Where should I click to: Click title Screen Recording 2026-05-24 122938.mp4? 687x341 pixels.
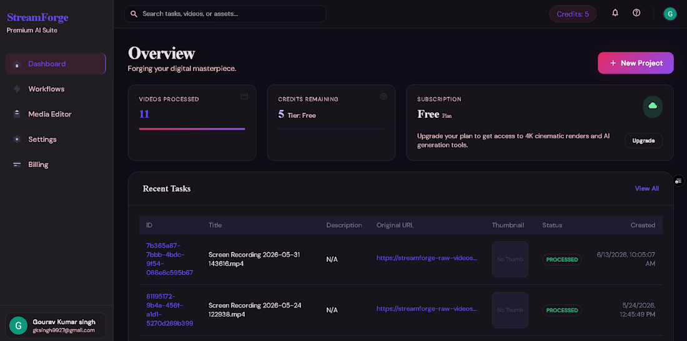(255, 310)
